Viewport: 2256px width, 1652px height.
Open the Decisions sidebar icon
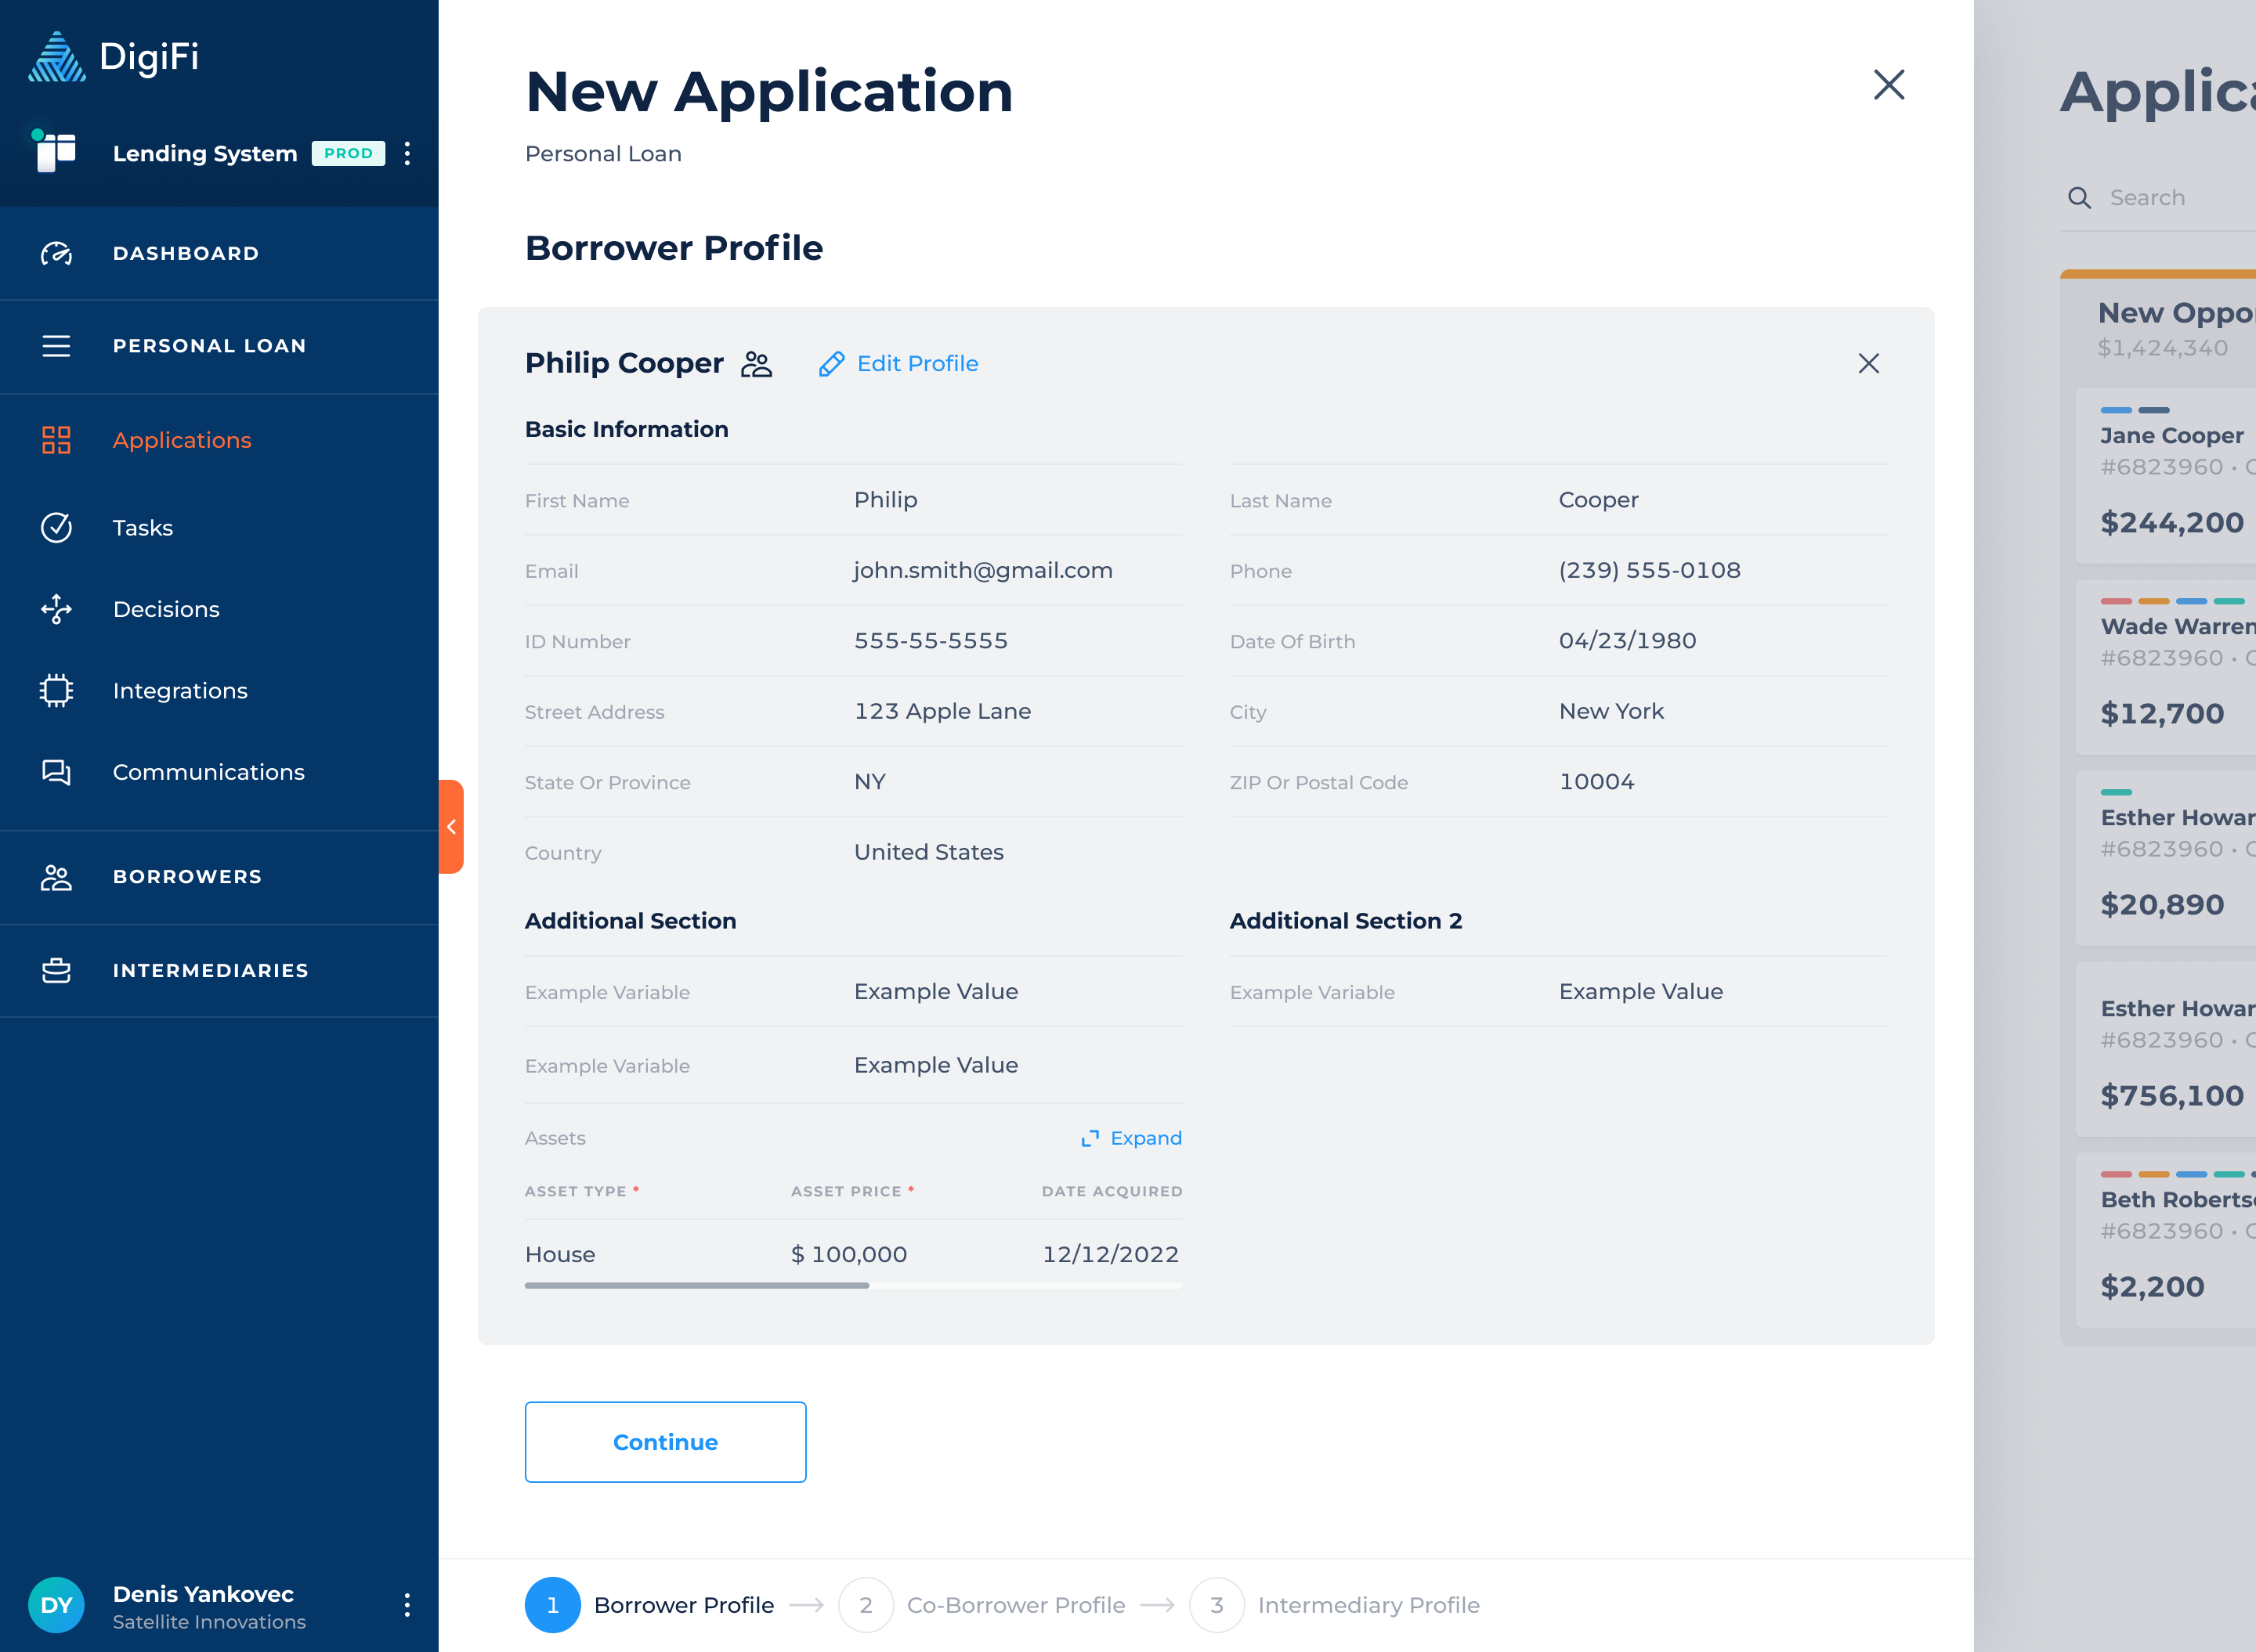(56, 609)
